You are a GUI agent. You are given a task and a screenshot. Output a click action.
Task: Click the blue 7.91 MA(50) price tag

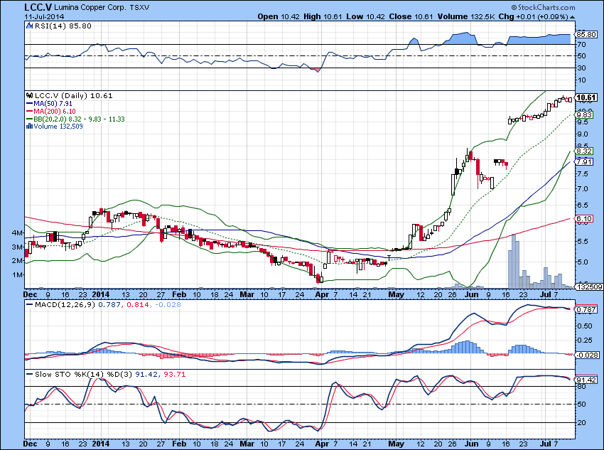[x=585, y=162]
